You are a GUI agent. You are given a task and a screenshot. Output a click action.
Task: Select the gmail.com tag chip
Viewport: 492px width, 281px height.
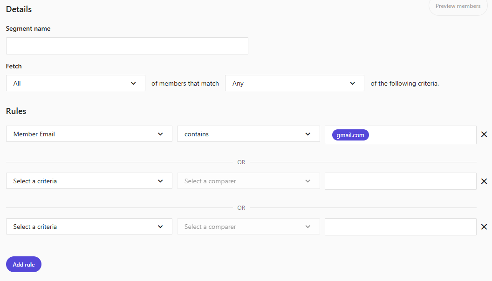click(x=350, y=135)
